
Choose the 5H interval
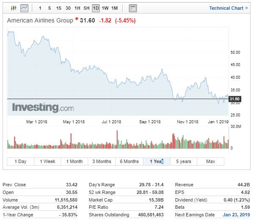87,8
